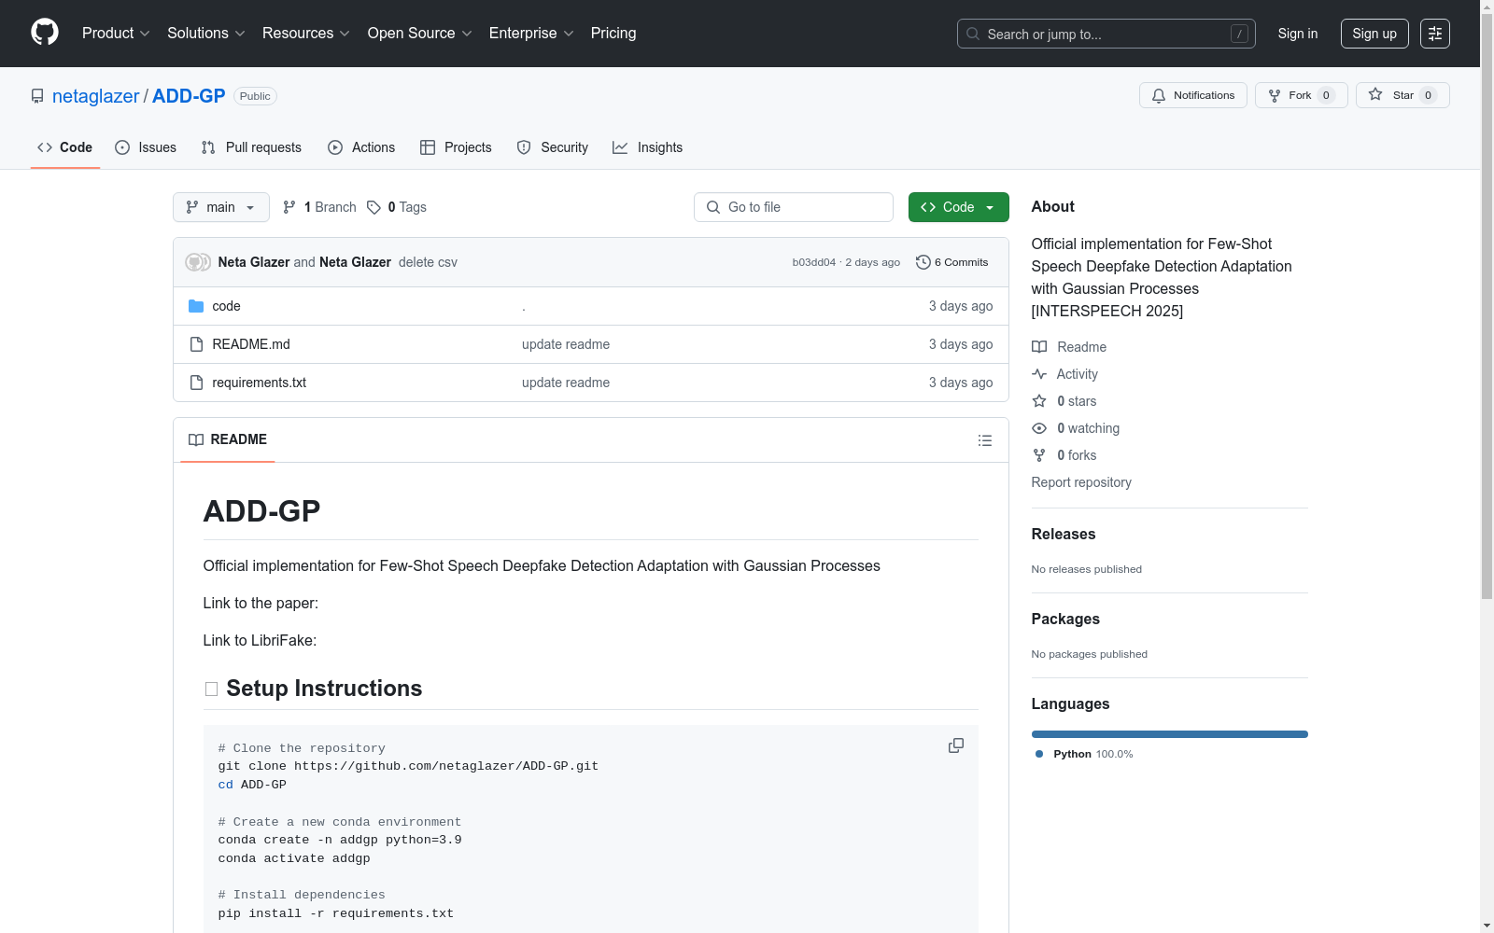Open requirements.txt file link
The width and height of the screenshot is (1494, 933).
(x=259, y=383)
